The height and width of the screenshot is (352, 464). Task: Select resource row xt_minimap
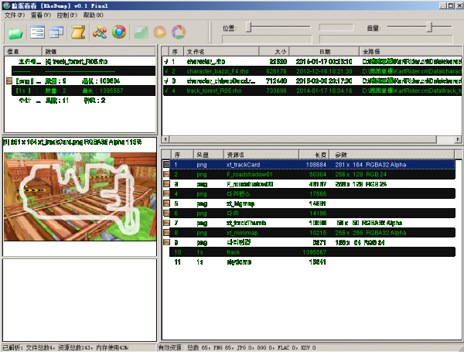pos(312,232)
